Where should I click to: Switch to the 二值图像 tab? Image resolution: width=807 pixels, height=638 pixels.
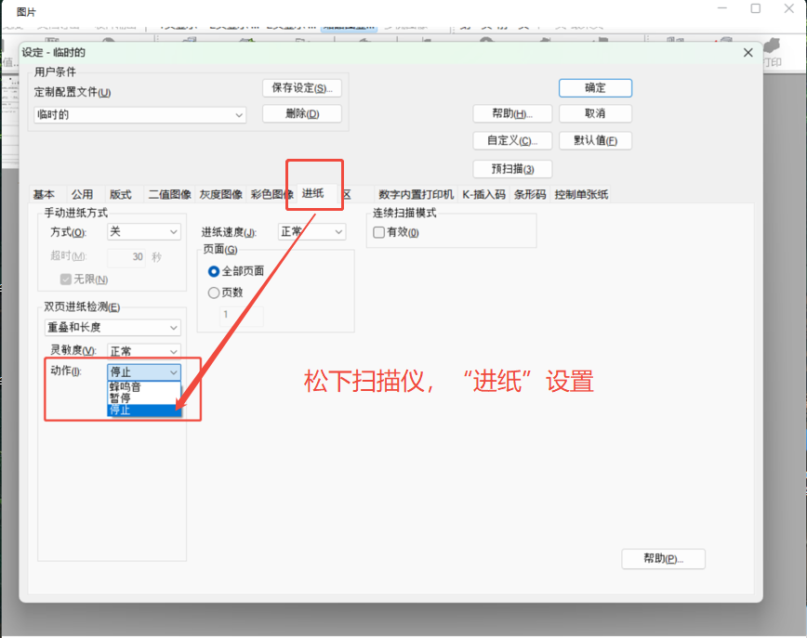[169, 194]
